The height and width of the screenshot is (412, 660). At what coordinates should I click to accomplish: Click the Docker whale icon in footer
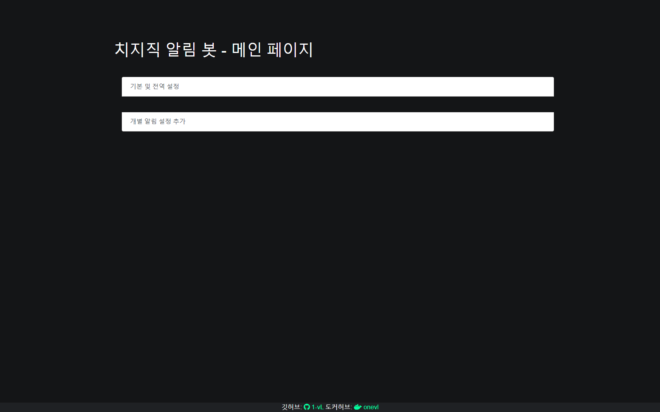357,407
